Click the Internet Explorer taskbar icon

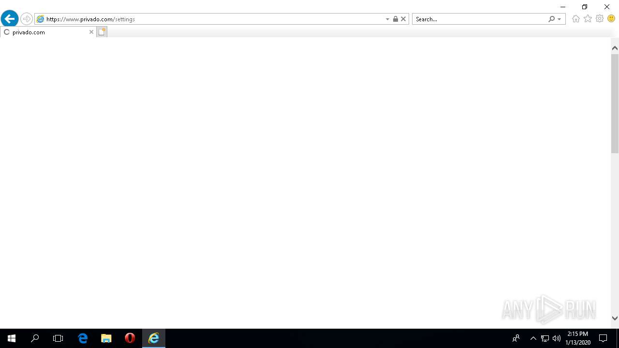[x=154, y=338]
